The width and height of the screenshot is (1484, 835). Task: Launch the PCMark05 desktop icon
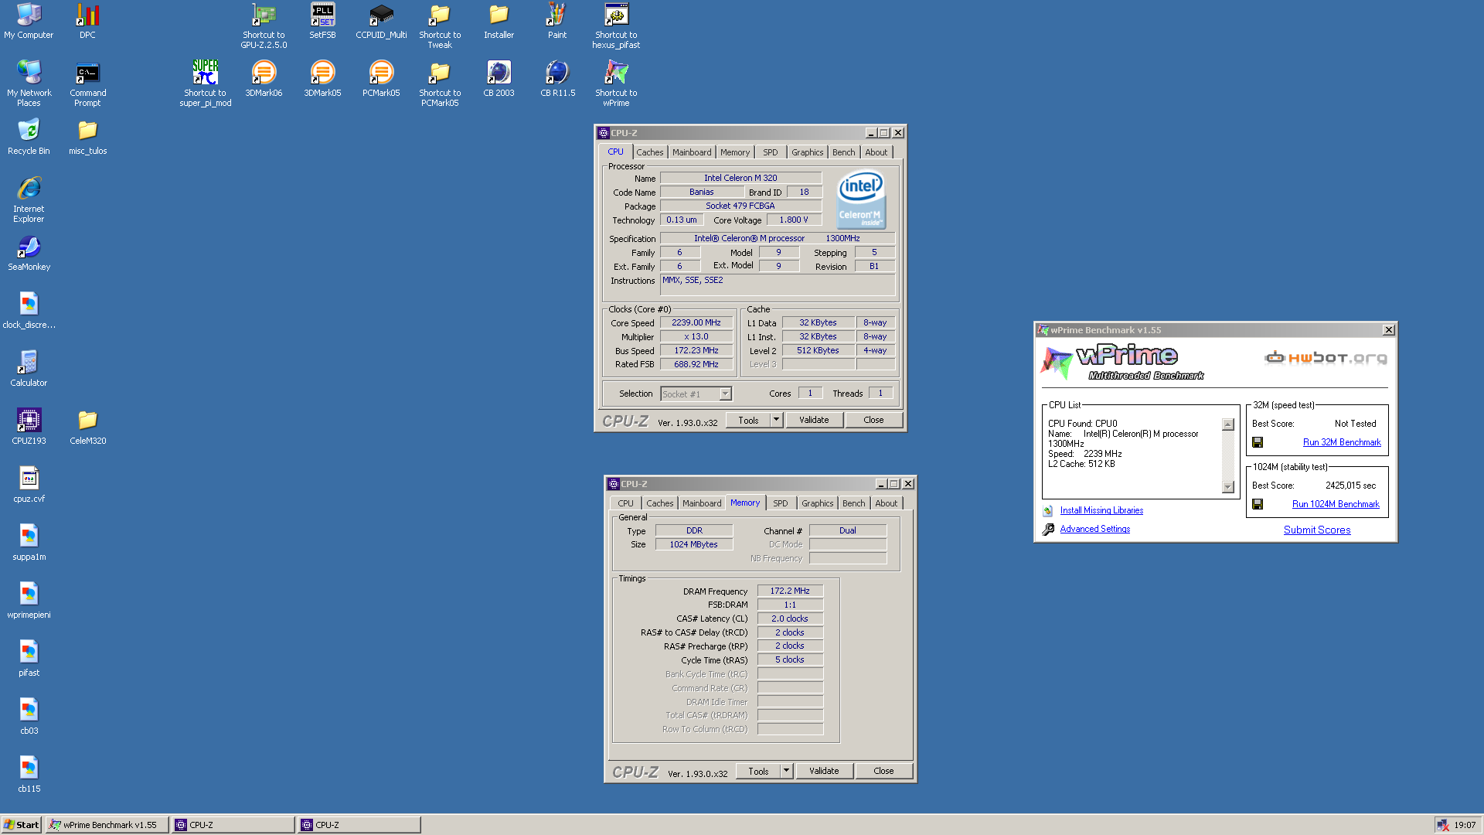click(381, 78)
